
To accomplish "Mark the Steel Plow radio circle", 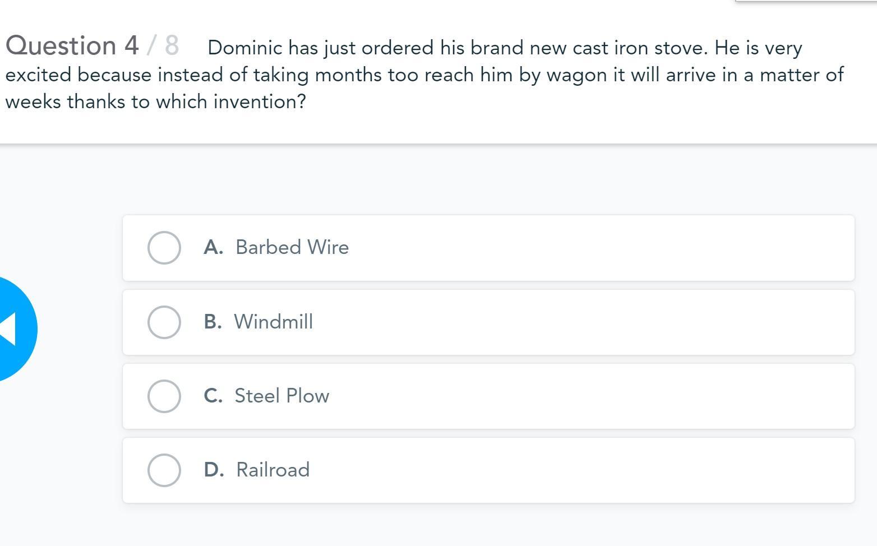I will pyautogui.click(x=164, y=396).
